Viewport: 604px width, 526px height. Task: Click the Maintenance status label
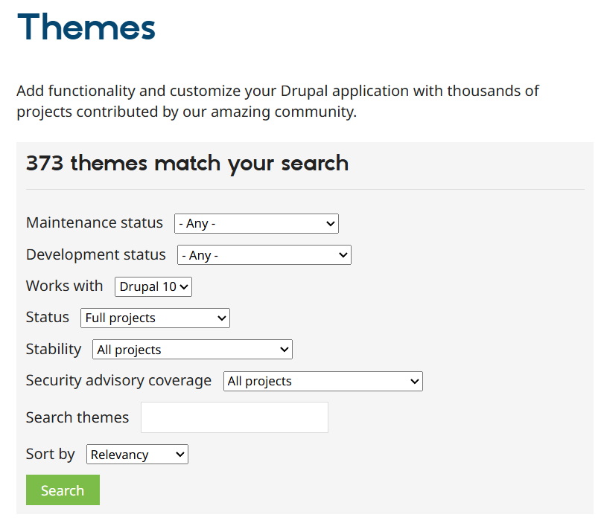click(95, 222)
